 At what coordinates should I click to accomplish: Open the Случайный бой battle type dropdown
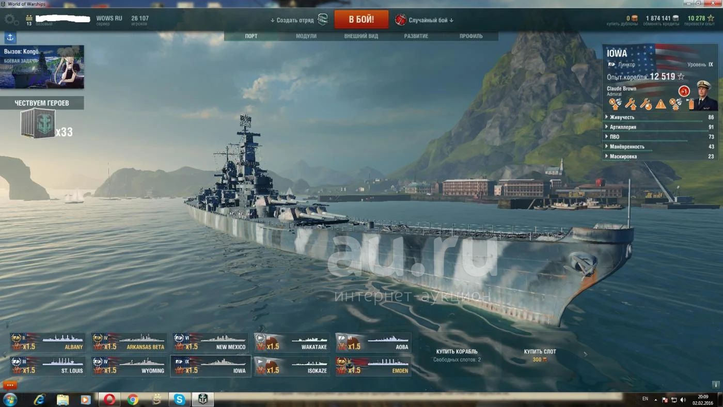[431, 20]
